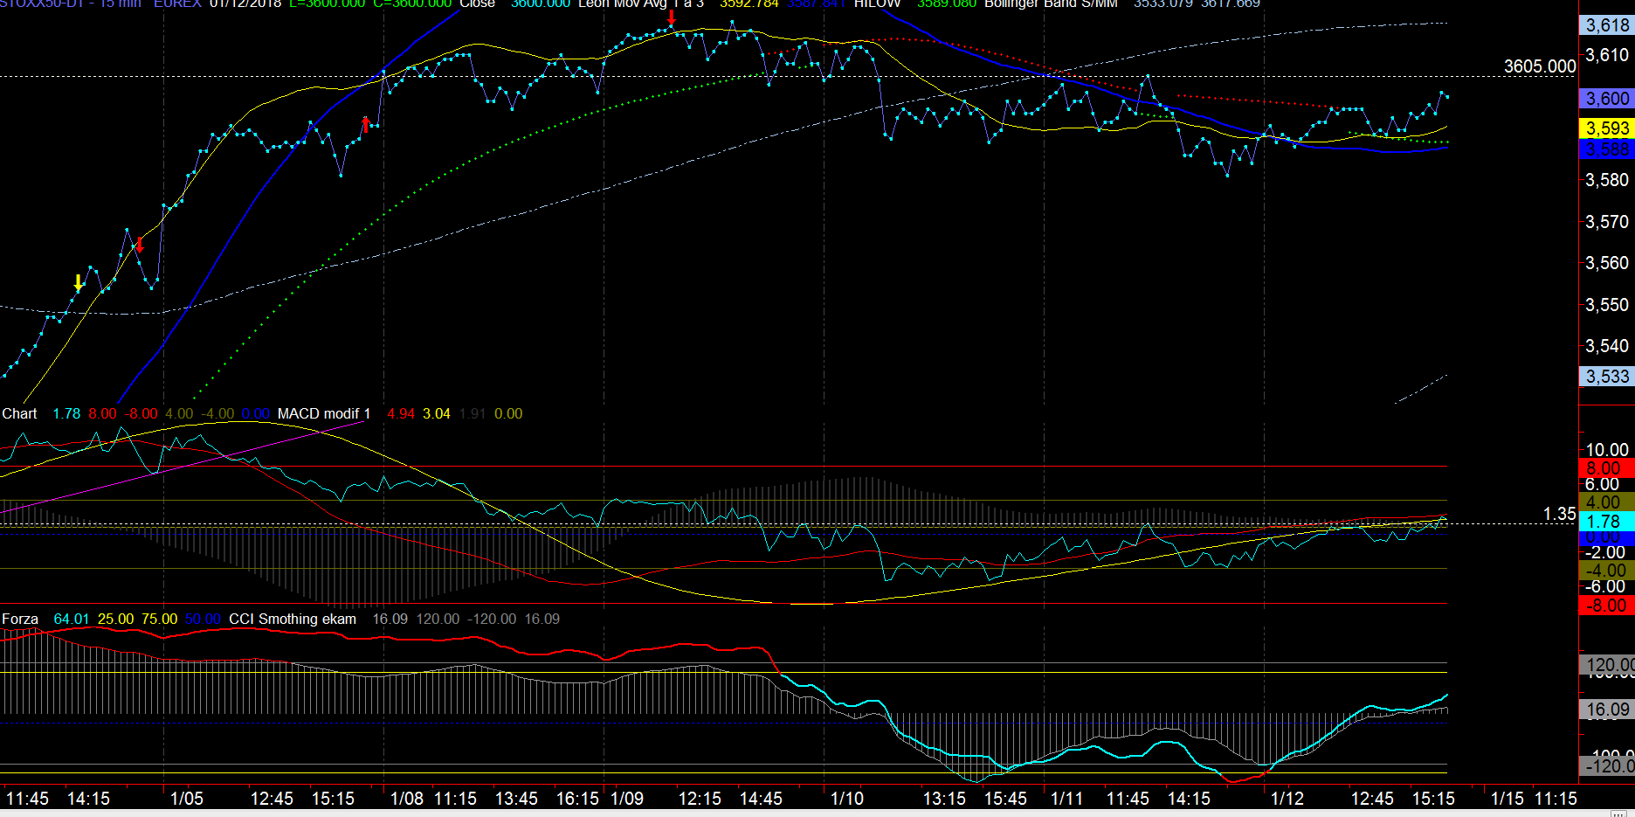This screenshot has height=817, width=1635.
Task: Click the 1/05 date on the time axis
Action: [187, 799]
